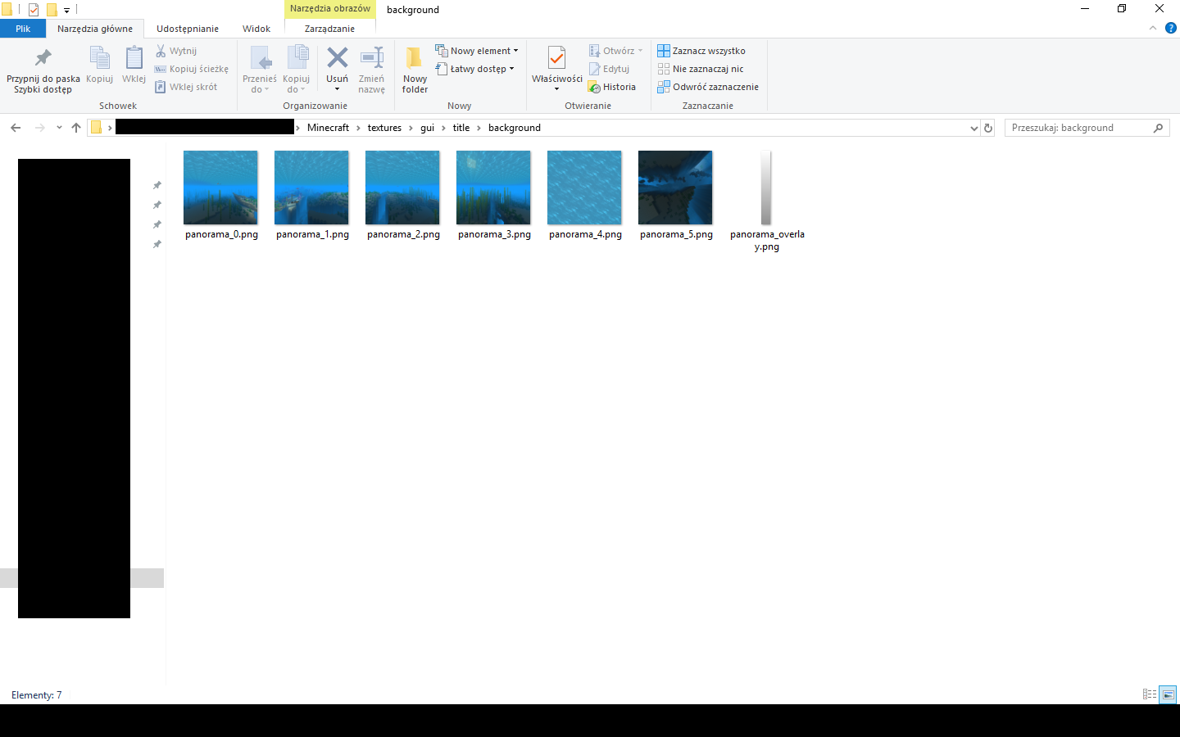Select panorama_overlay.png thumbnail

[766, 188]
